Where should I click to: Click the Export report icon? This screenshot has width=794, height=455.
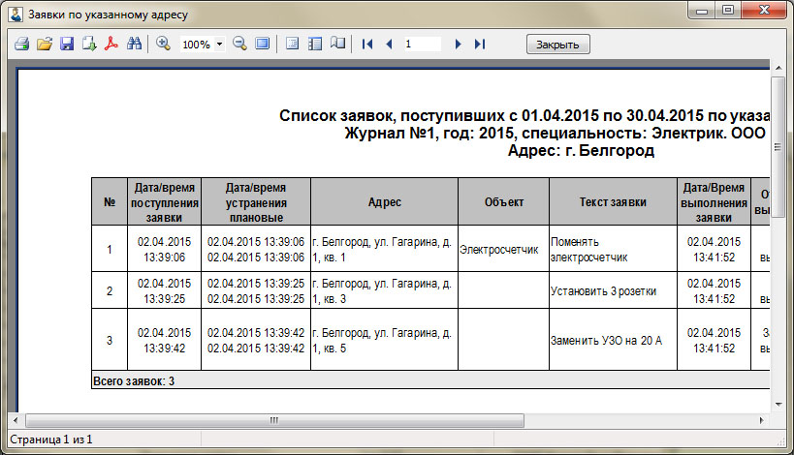(89, 44)
